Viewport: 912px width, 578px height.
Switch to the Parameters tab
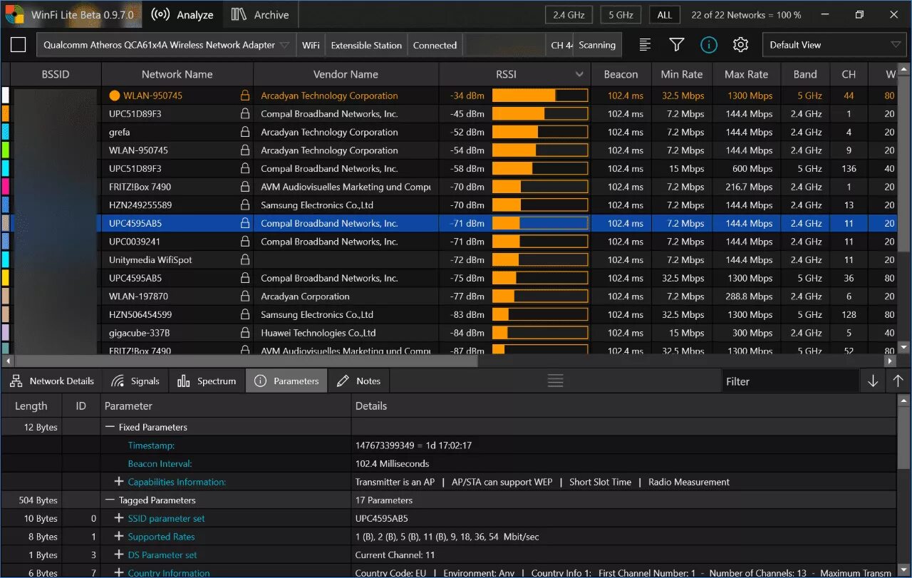[286, 381]
